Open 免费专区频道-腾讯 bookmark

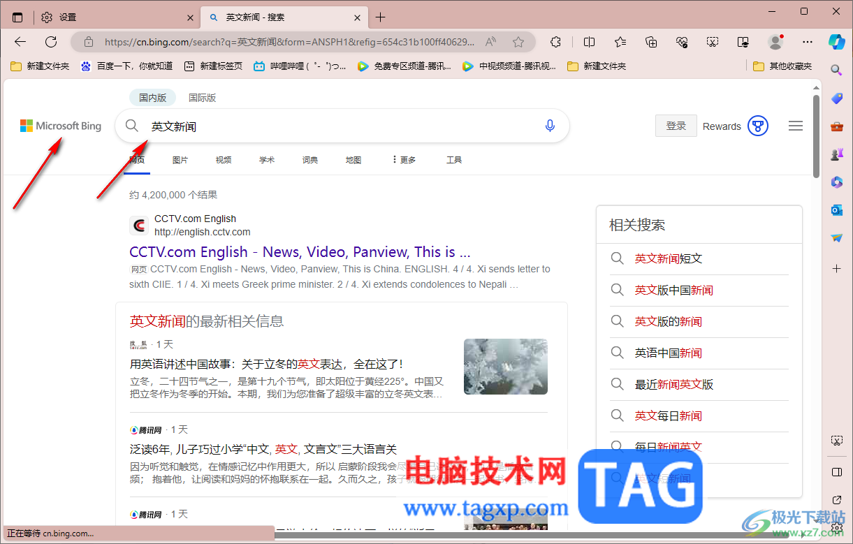pos(404,66)
